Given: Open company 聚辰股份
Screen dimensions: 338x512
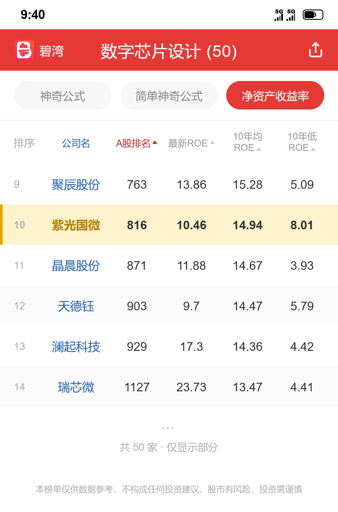Looking at the screenshot, I should click(76, 184).
